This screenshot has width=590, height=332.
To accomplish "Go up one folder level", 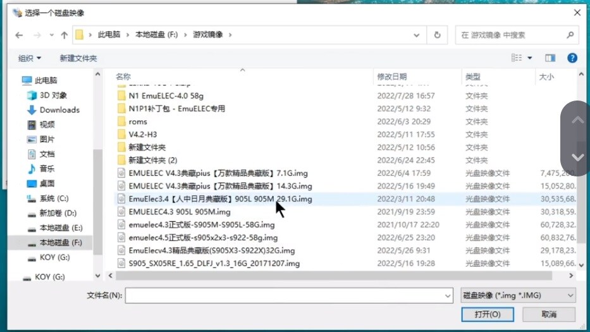I will [x=65, y=35].
